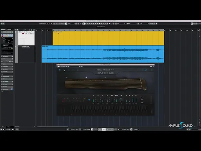Toggle the transport Cycle button

(x=100, y=130)
